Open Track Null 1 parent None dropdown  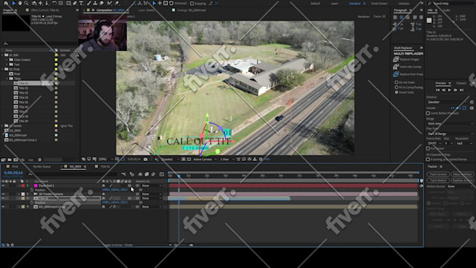coord(152,185)
